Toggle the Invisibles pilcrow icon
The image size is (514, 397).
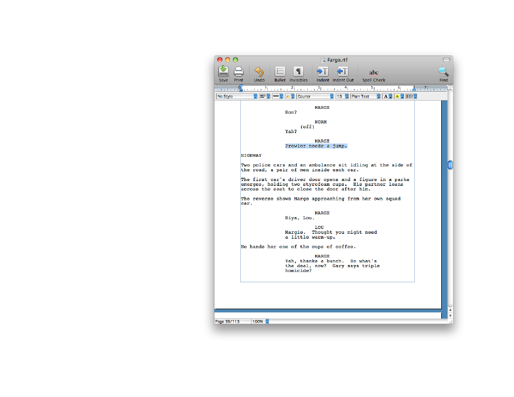298,72
